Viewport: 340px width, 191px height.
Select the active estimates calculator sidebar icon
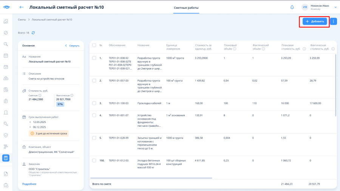[x=6, y=158]
